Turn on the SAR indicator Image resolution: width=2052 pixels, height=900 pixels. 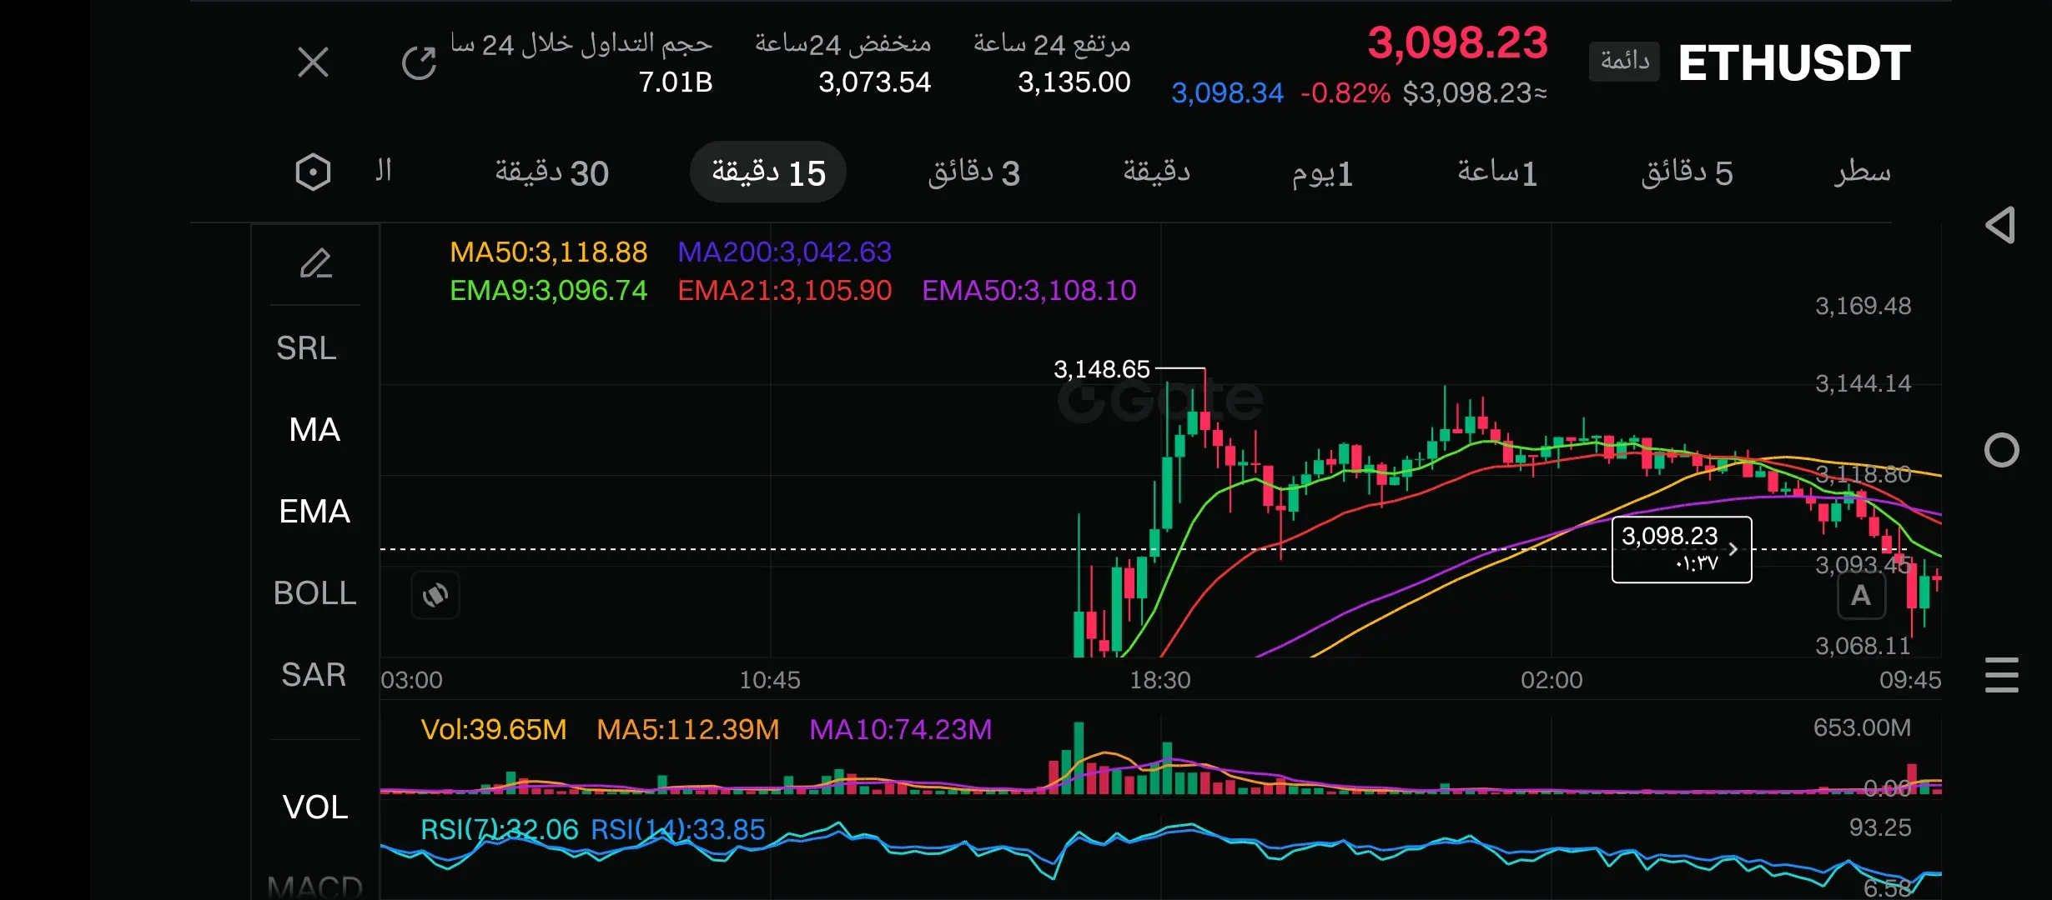(x=314, y=675)
